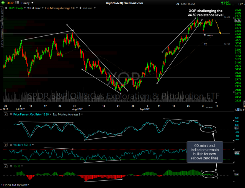Click the 32.30 support line label
The width and height of the screenshot is (245, 188).
coord(227,44)
